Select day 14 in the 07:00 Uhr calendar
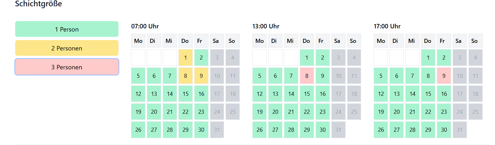Image resolution: width=495 pixels, height=145 pixels. coord(170,94)
